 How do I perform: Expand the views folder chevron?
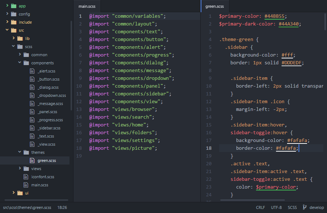(20, 168)
